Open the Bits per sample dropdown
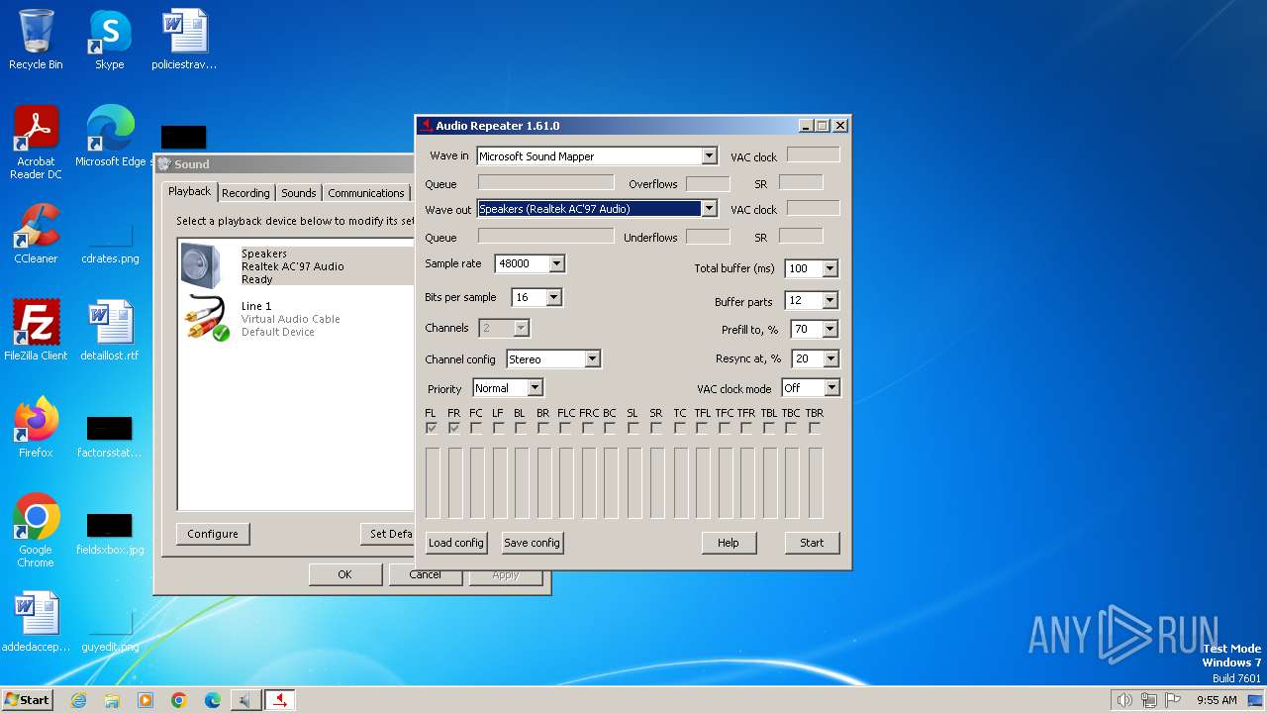The width and height of the screenshot is (1267, 713). pyautogui.click(x=553, y=298)
